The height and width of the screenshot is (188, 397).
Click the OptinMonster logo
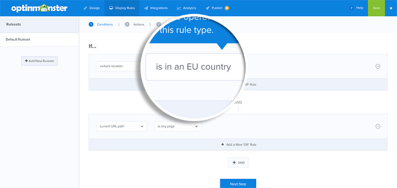tap(39, 8)
